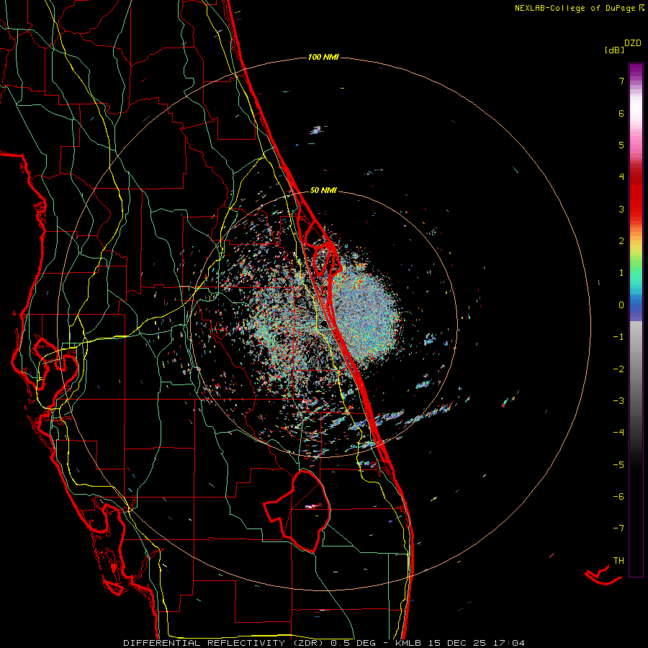Click the 50 NMI range ring label
This screenshot has width=648, height=648.
click(x=323, y=190)
